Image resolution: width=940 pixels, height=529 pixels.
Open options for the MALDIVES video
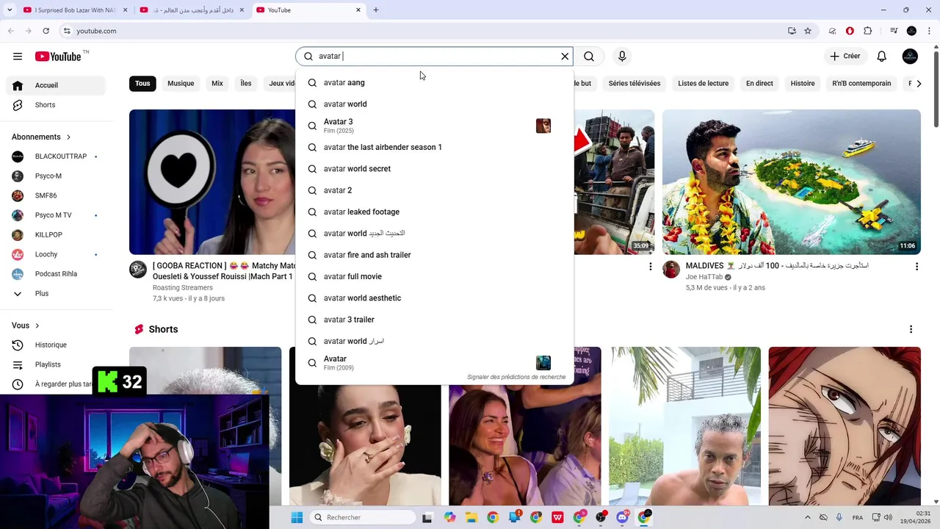[916, 267]
